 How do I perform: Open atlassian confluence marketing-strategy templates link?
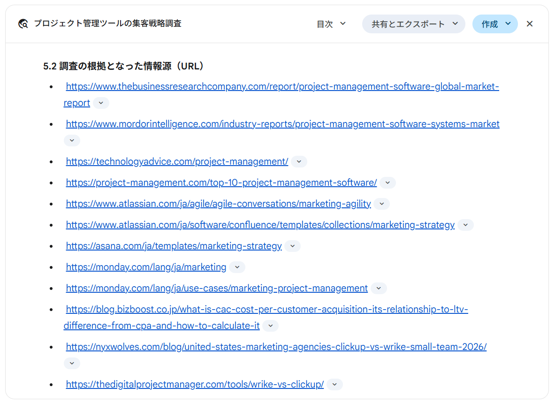pos(260,225)
